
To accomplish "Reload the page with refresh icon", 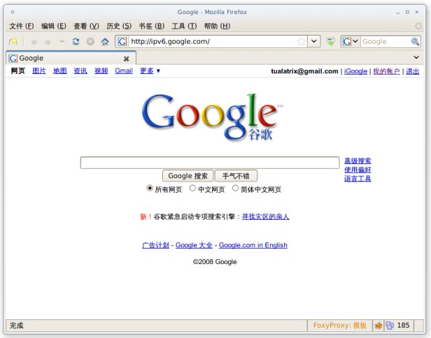I will click(x=76, y=42).
